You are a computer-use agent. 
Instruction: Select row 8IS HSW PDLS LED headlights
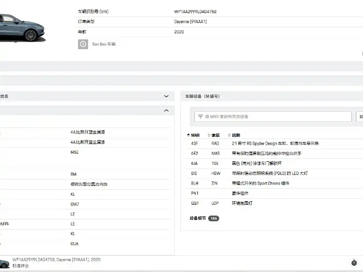point(274,173)
